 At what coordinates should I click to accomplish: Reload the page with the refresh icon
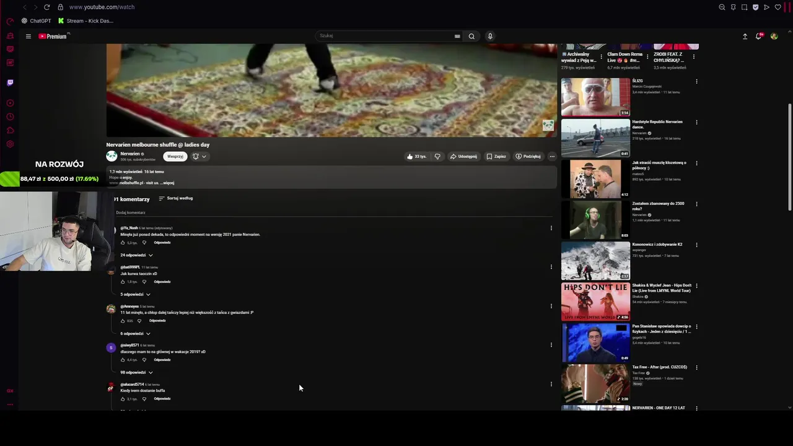coord(46,7)
